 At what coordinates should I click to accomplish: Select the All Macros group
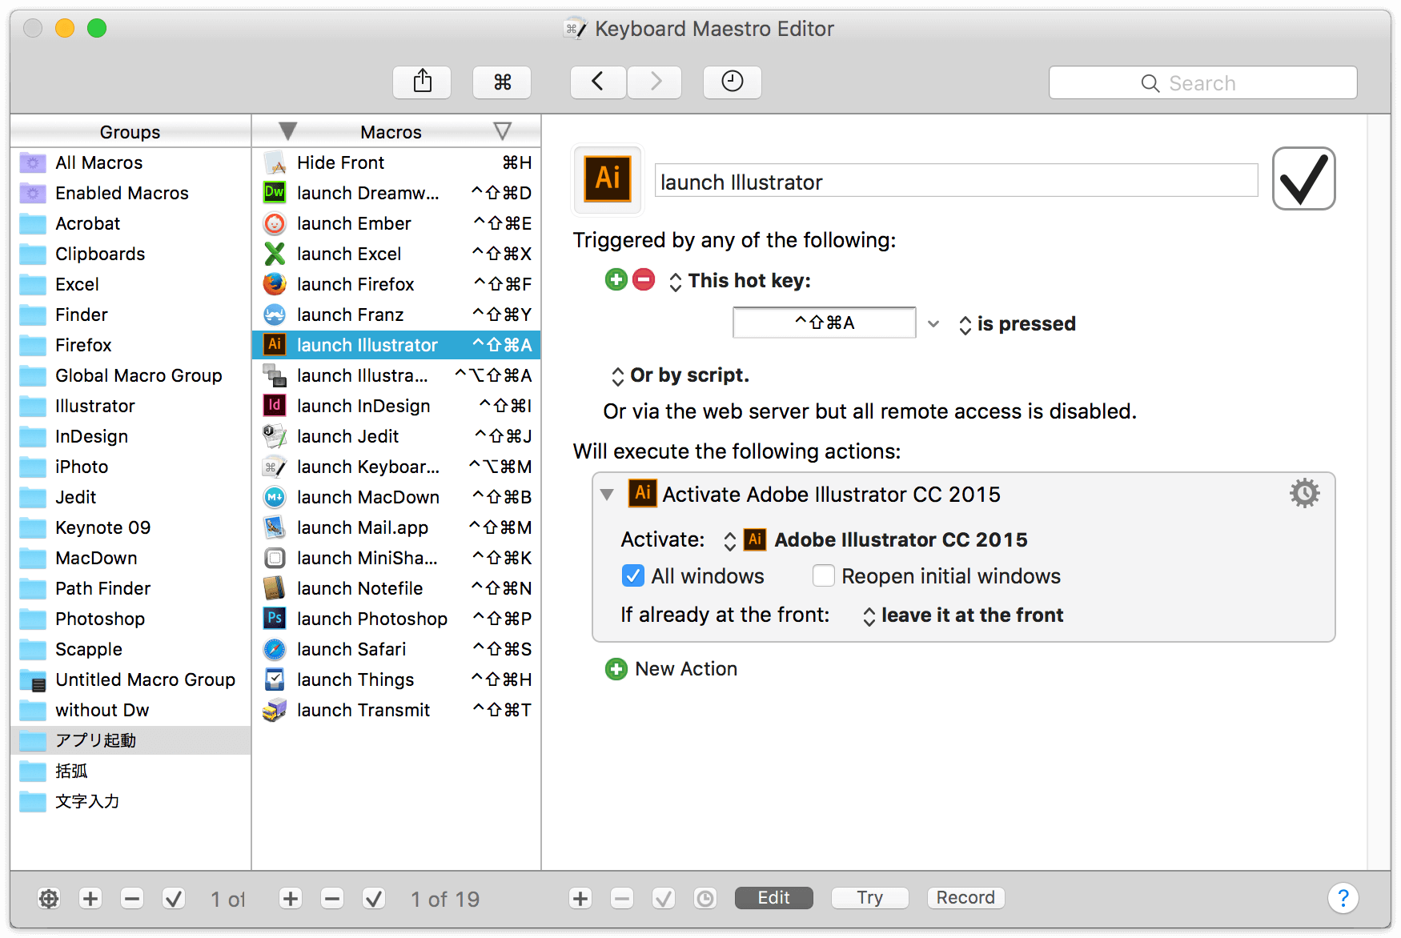[x=130, y=162]
